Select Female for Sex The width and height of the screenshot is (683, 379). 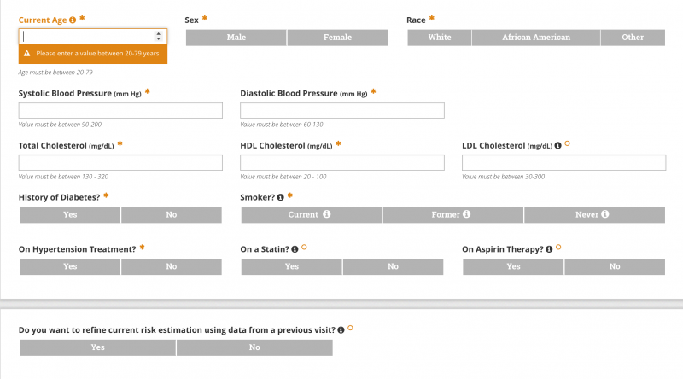pyautogui.click(x=337, y=38)
